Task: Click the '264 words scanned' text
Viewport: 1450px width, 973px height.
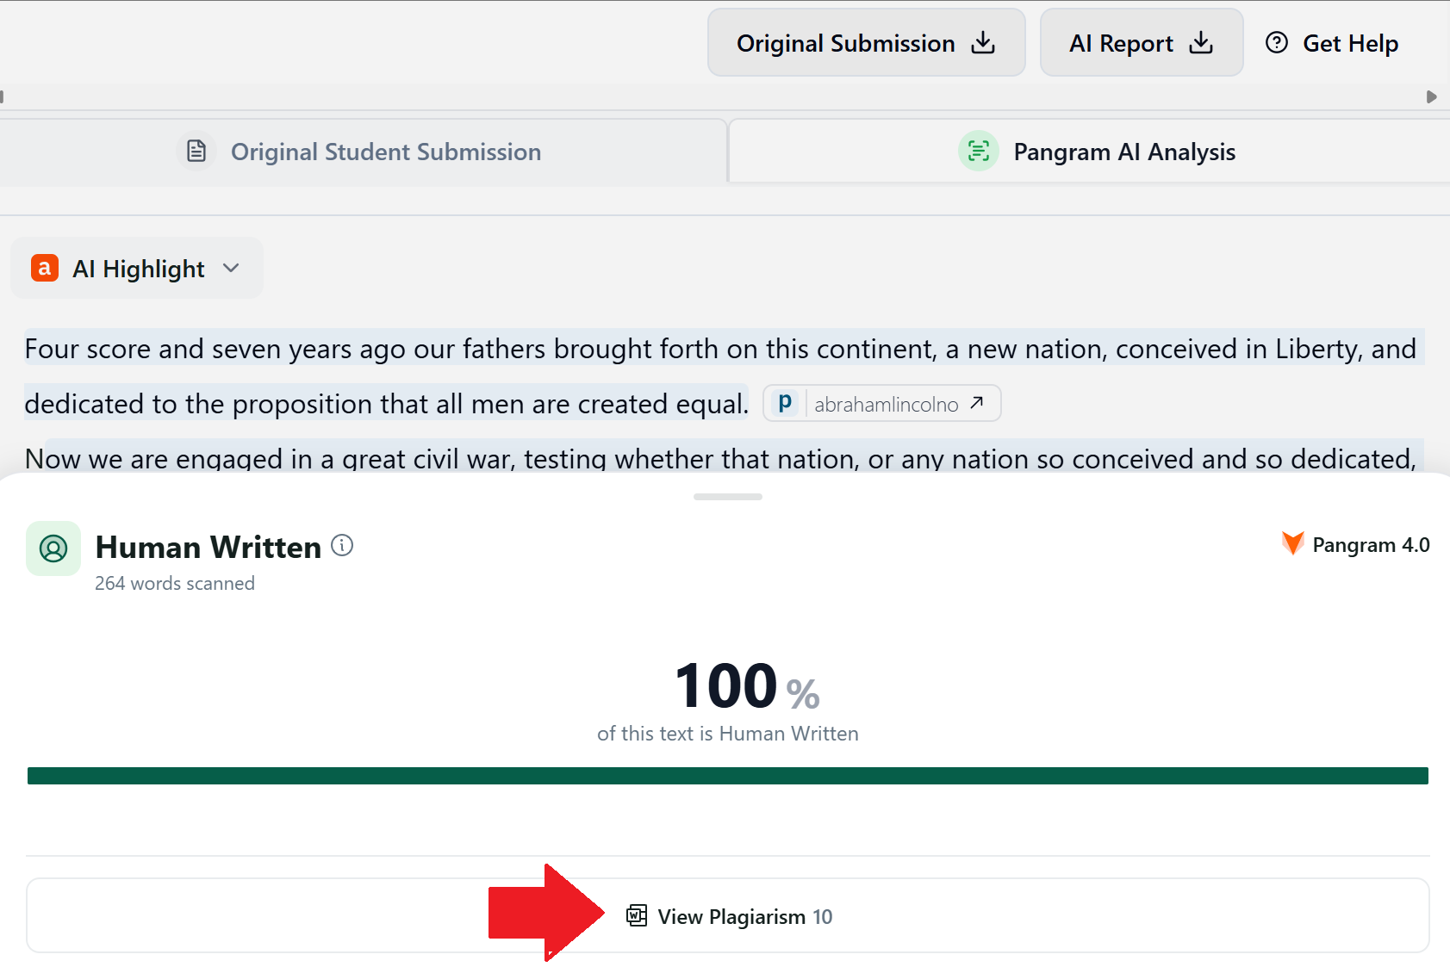Action: point(175,583)
